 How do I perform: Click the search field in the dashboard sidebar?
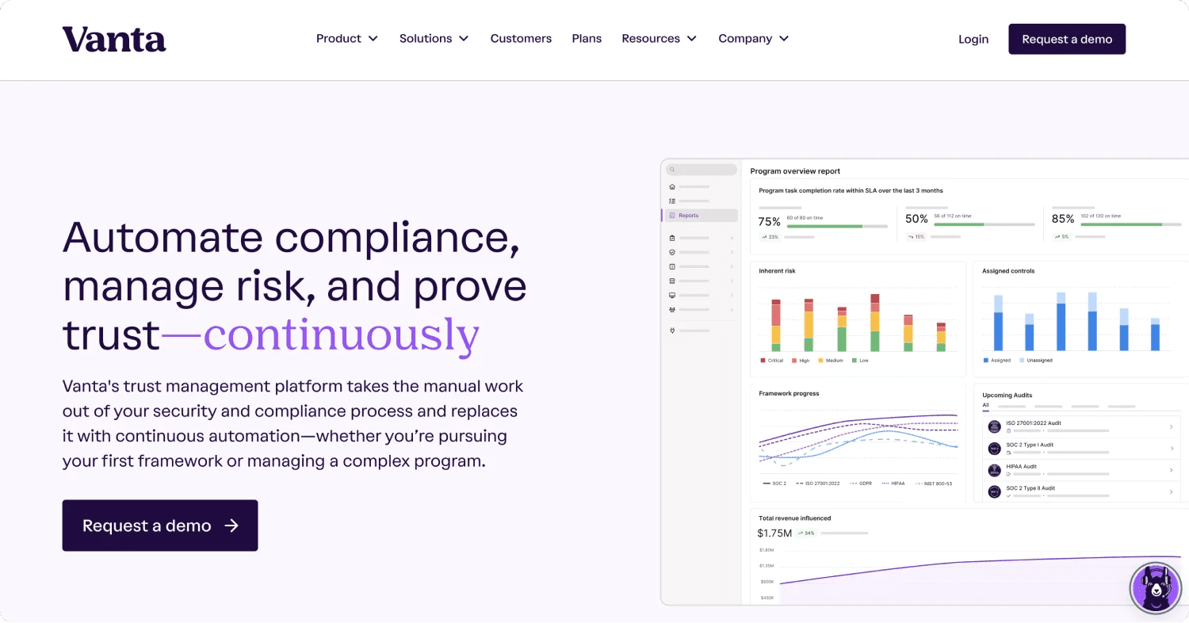point(700,169)
